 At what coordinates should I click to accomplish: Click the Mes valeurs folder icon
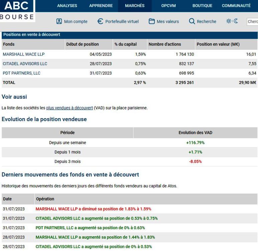tap(152, 21)
